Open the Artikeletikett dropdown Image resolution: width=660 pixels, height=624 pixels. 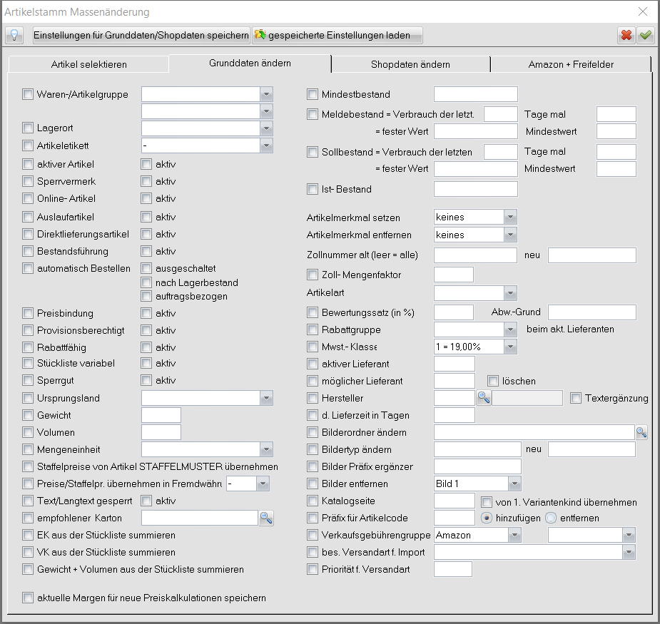266,145
